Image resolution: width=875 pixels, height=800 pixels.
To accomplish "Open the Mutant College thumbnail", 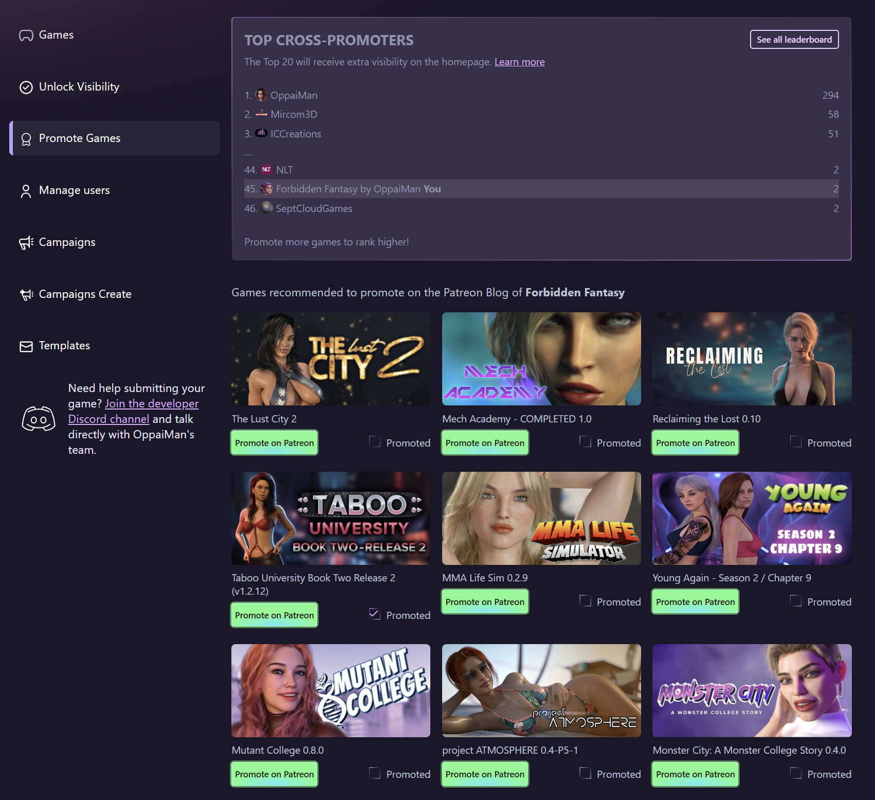I will click(x=331, y=691).
